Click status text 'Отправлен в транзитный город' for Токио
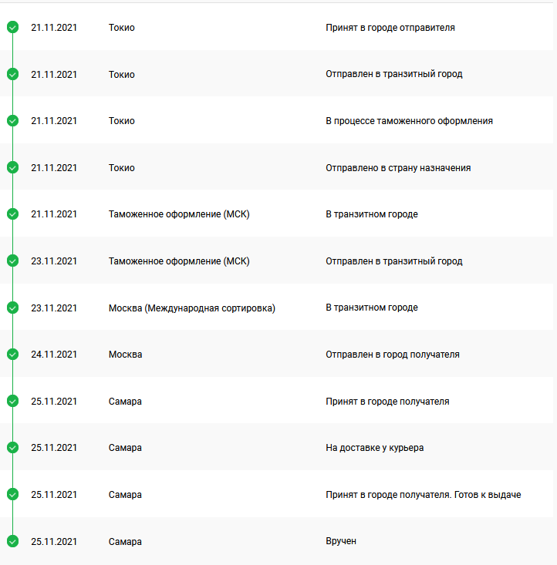 (x=393, y=75)
